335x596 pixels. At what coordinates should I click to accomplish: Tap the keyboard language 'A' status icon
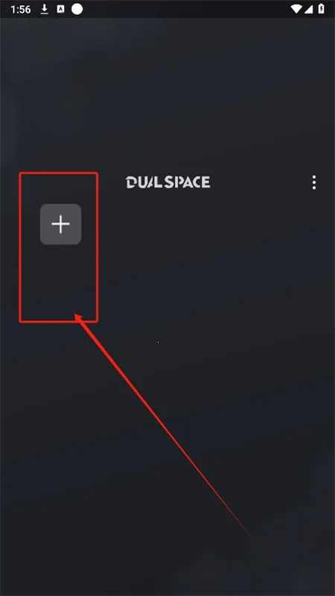click(x=60, y=10)
